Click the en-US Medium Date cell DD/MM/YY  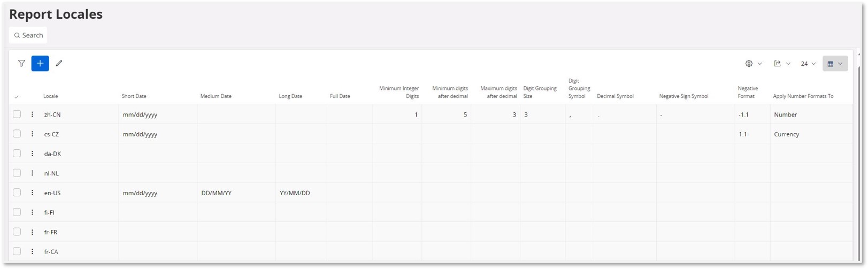pyautogui.click(x=217, y=193)
